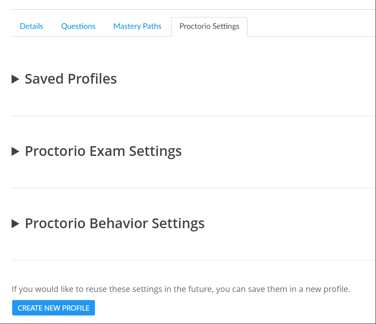Switch to the Details tab

31,26
